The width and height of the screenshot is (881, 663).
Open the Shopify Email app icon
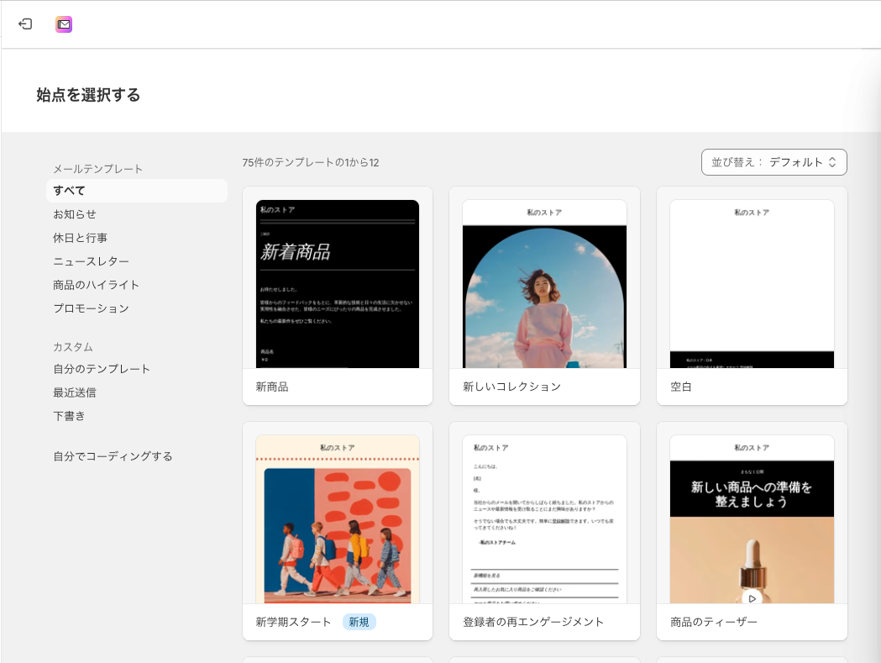coord(64,24)
